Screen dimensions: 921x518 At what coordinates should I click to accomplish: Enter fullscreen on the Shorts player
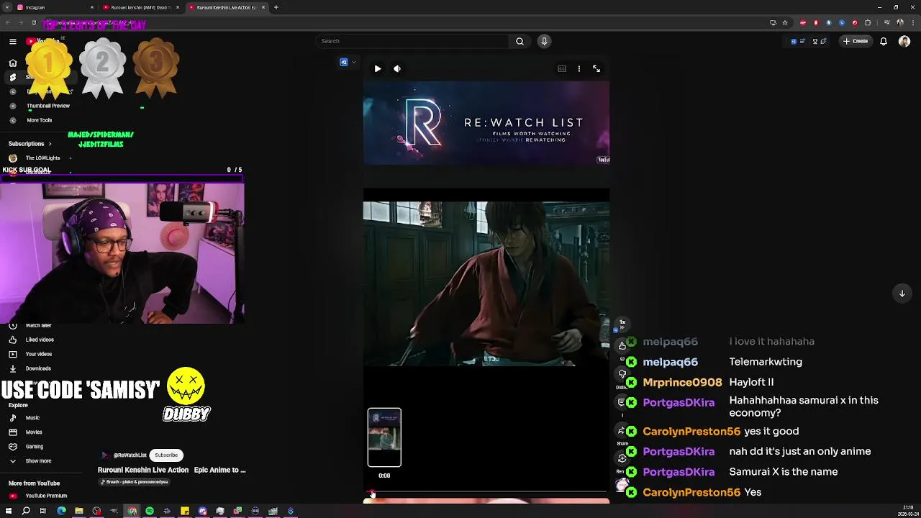(596, 68)
